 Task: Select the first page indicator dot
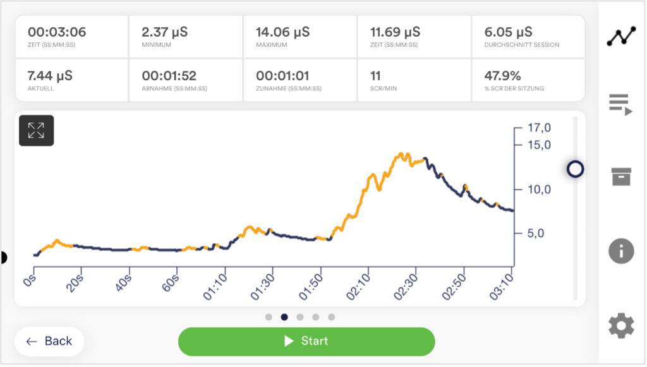coord(269,317)
